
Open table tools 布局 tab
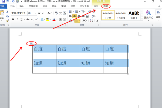click(106, 6)
